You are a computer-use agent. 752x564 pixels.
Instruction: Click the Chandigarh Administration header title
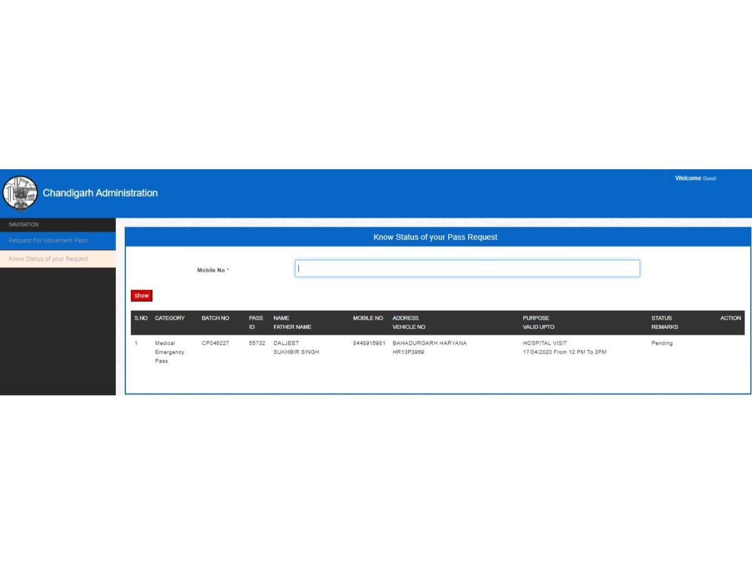tap(100, 193)
